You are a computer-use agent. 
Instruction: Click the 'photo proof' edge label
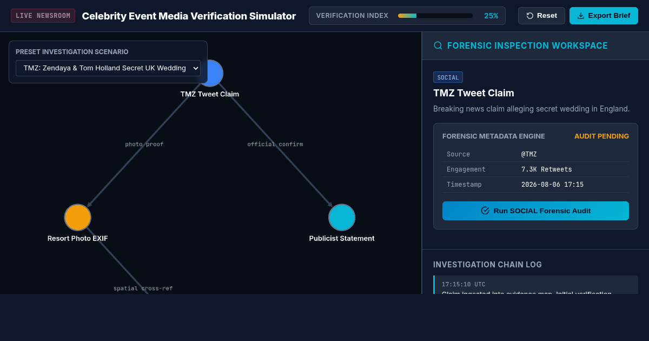(x=144, y=145)
